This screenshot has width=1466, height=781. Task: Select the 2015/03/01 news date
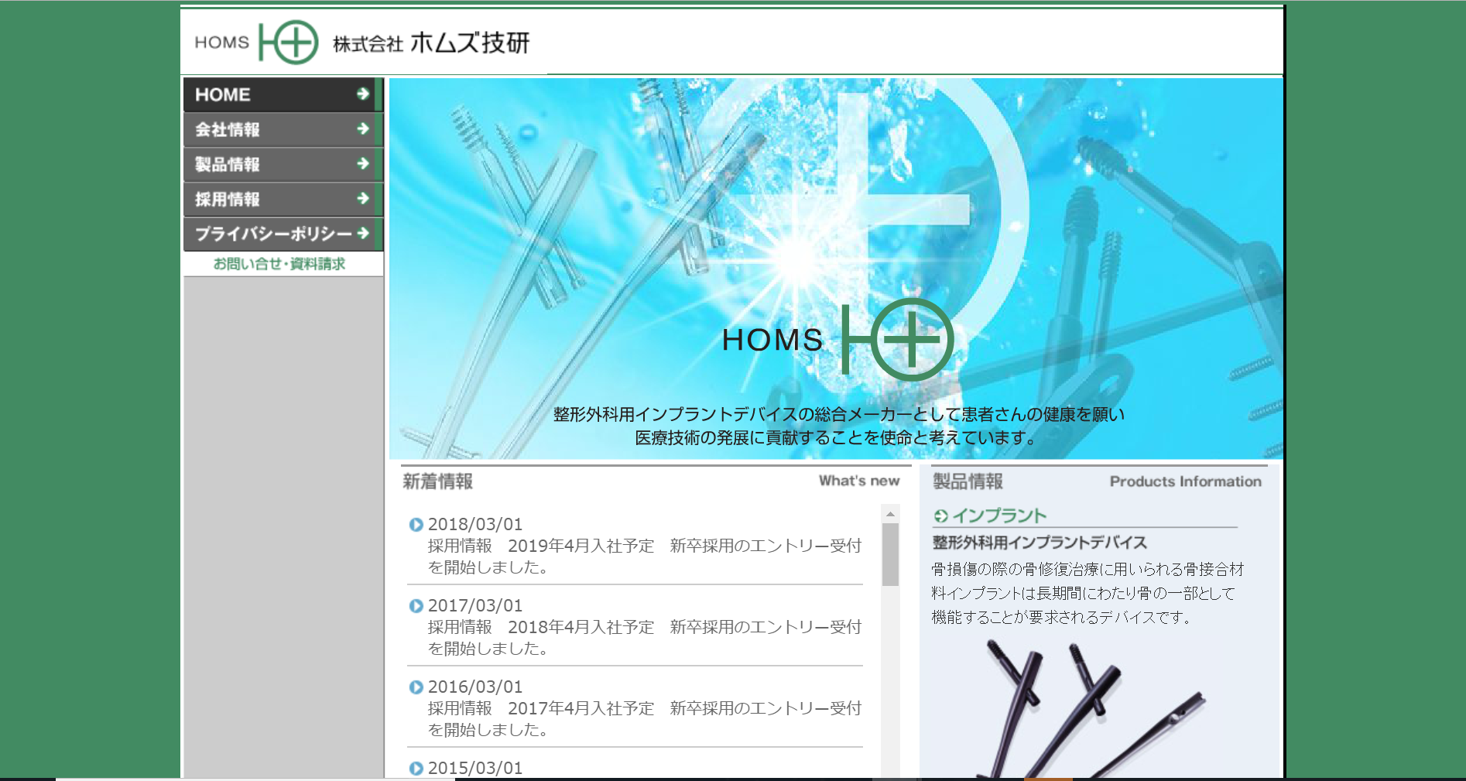point(475,769)
